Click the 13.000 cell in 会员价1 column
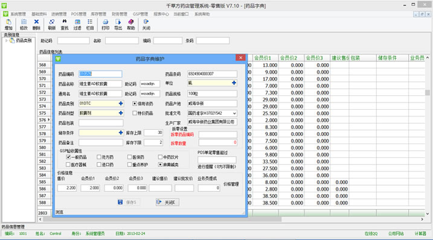The height and width of the screenshot is (240, 433). 265,65
